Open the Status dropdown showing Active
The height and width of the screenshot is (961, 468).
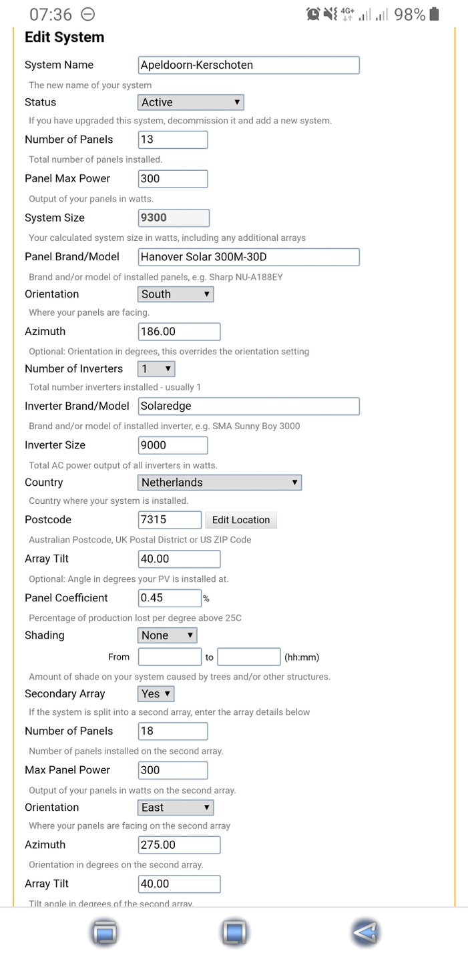[191, 102]
